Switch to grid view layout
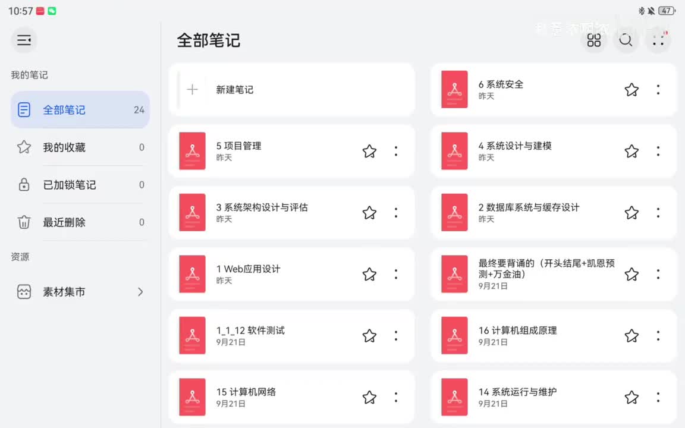This screenshot has width=685, height=428. point(593,40)
